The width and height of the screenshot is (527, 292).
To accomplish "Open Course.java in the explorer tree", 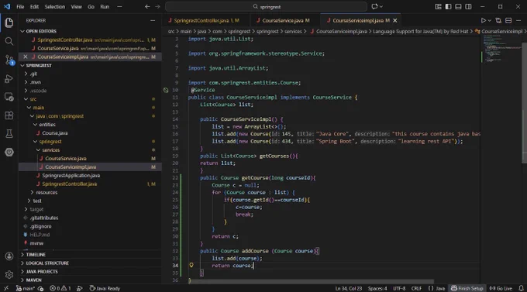I will [x=55, y=132].
